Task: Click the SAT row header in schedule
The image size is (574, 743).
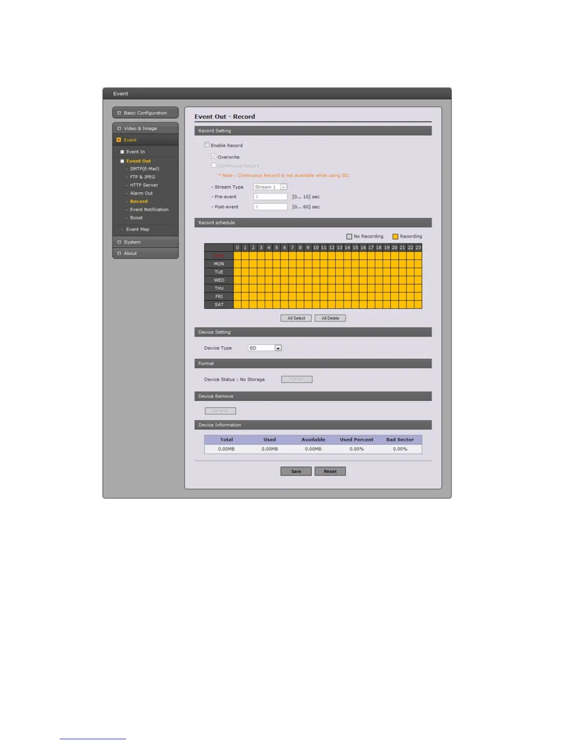Action: coord(219,304)
